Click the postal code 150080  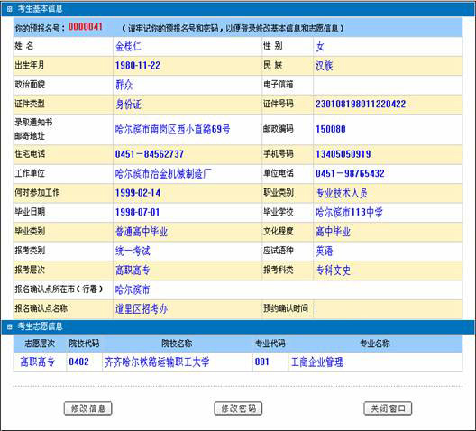tap(331, 129)
